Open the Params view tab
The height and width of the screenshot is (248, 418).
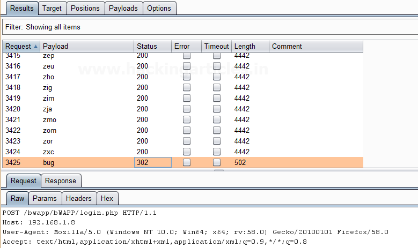(45, 199)
